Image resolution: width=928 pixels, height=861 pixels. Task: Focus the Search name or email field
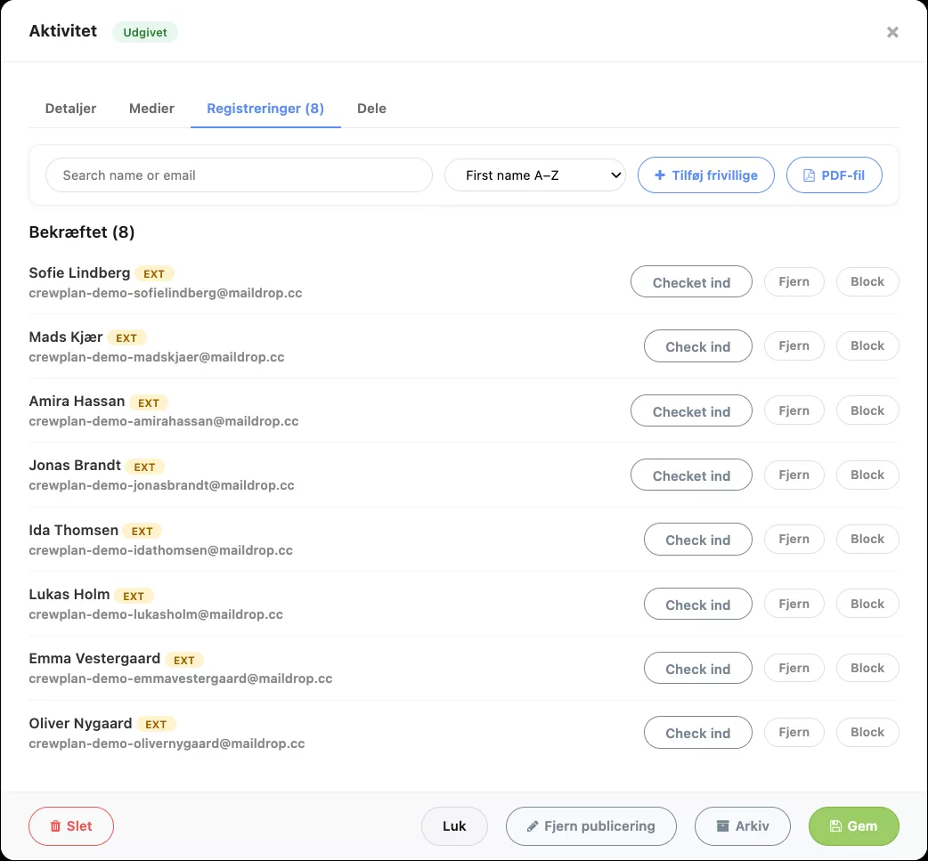point(239,175)
